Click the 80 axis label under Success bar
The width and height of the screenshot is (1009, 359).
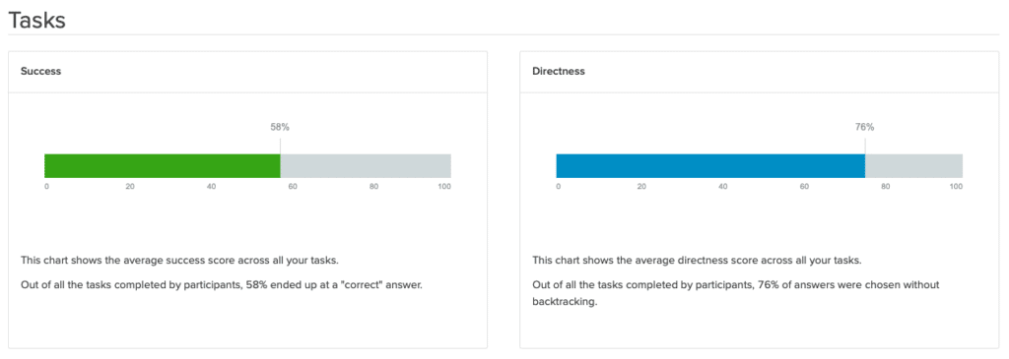373,187
